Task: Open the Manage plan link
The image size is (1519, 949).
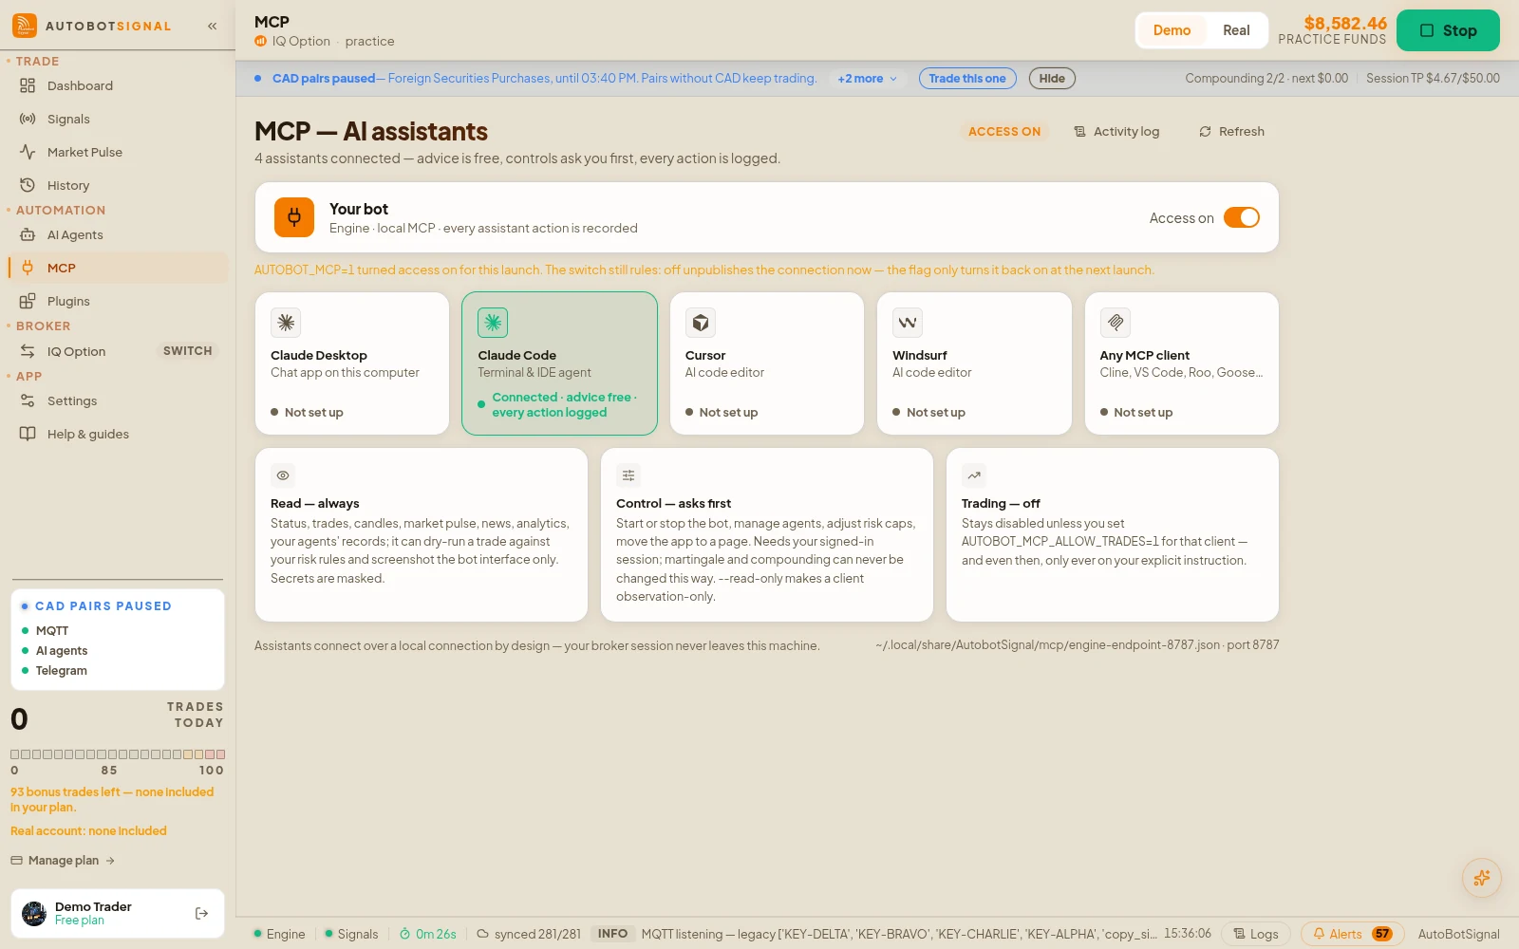Action: point(64,861)
